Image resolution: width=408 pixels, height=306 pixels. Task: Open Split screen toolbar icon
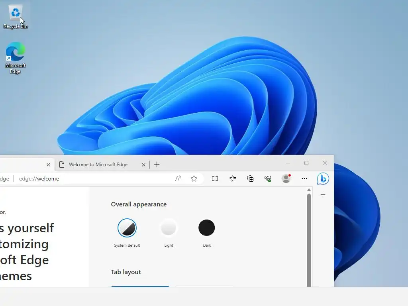click(x=215, y=178)
